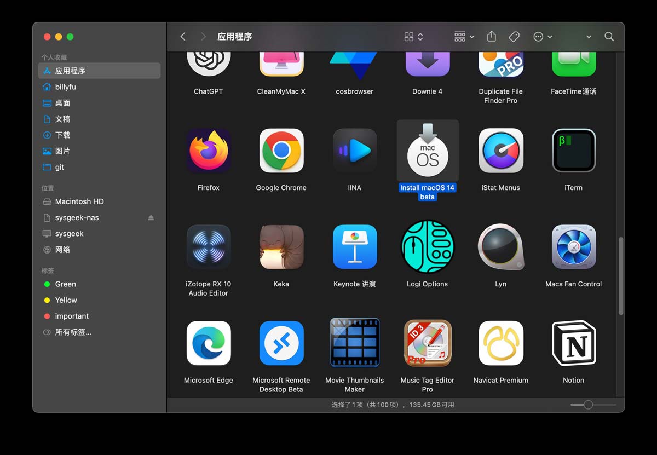This screenshot has height=455, width=657.
Task: Select the iStat Menus app icon
Action: (x=500, y=151)
